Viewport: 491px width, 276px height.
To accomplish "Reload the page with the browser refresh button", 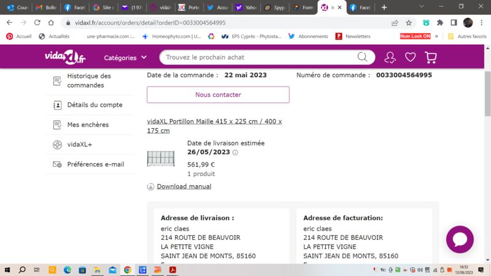I will click(x=37, y=23).
